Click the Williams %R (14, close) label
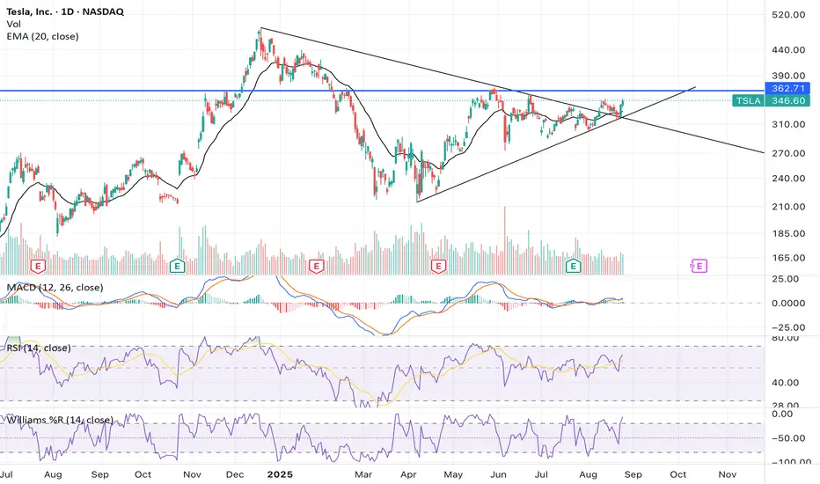Screen dimensions: 820x484 59,420
